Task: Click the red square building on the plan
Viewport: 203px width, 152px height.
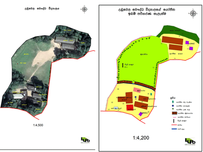Action: 130,108
